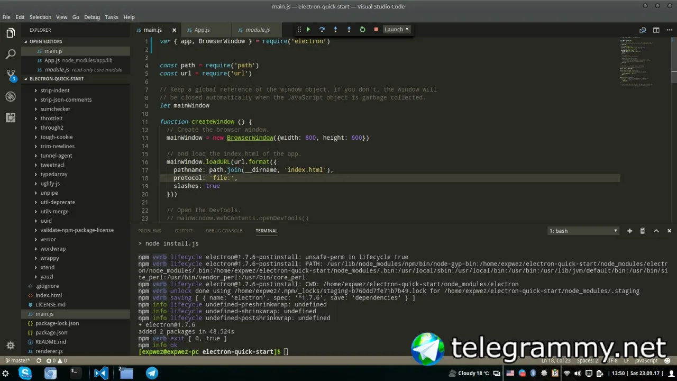Screen dimensions: 677x381
Task: Click the master* git branch indicator
Action: coord(18,360)
